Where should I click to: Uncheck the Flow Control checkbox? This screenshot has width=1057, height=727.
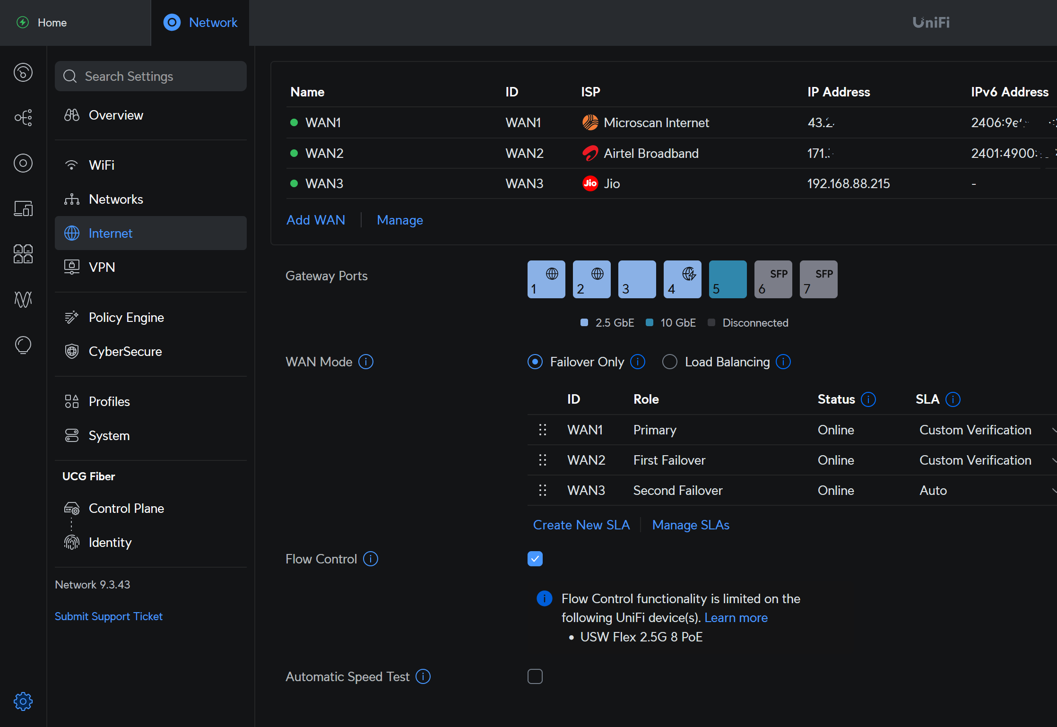tap(535, 559)
